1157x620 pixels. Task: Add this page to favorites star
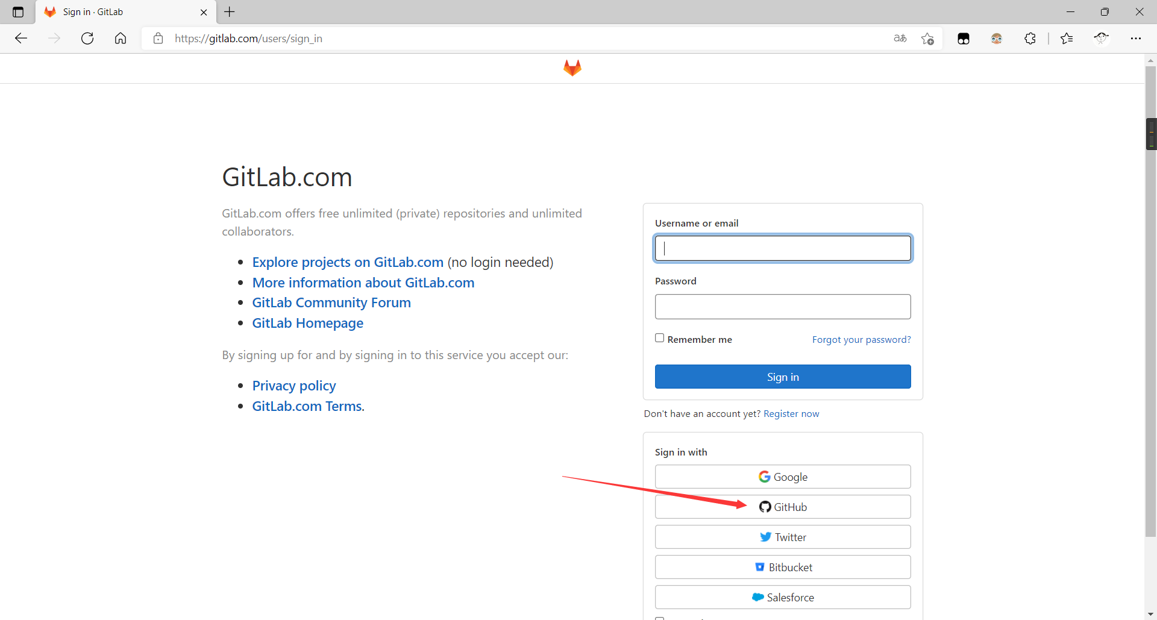pyautogui.click(x=927, y=39)
